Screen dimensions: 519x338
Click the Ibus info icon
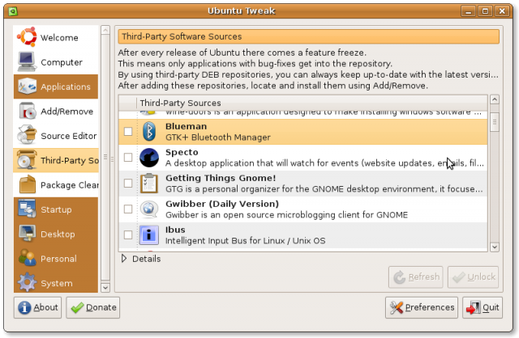tap(149, 235)
